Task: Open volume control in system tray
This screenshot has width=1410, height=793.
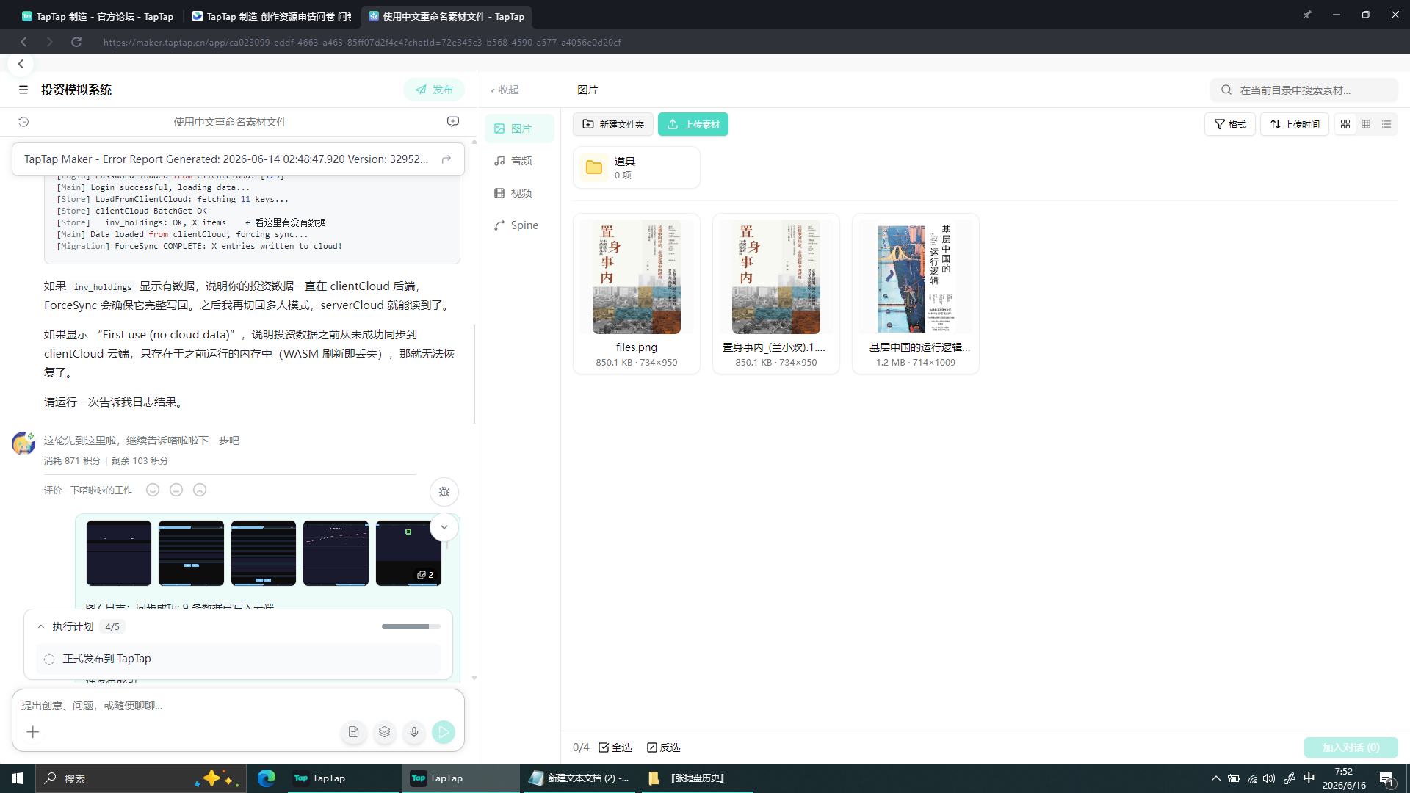Action: click(1269, 778)
